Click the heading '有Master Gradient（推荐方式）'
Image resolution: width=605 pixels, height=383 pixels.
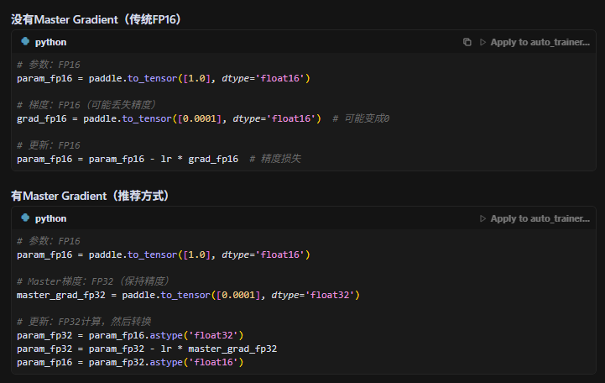pos(91,196)
